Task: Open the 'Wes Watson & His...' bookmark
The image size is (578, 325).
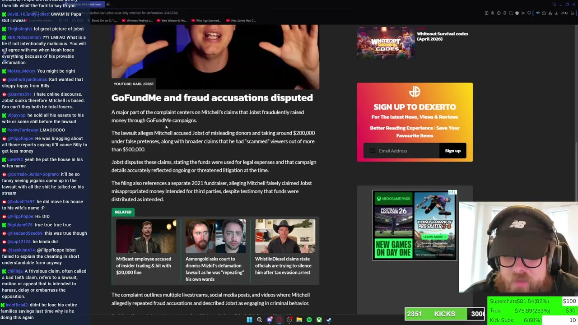Action: click(172, 20)
